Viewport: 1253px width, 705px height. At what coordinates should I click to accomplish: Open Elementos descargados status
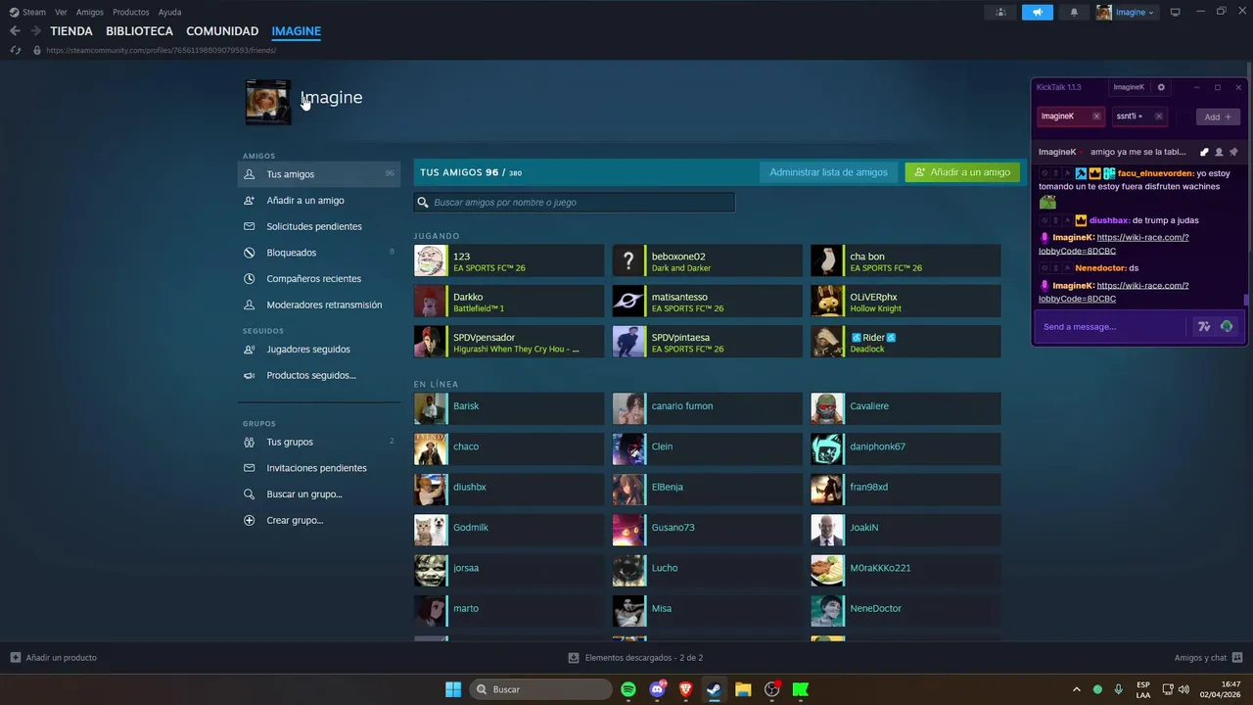point(635,658)
